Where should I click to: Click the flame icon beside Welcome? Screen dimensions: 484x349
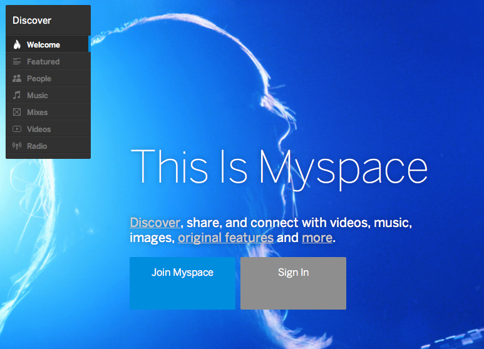17,45
